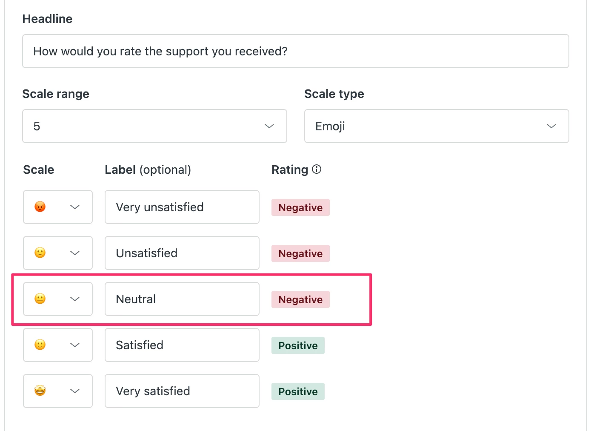Click the Very satisfied label field
The height and width of the screenshot is (431, 594).
click(x=182, y=391)
